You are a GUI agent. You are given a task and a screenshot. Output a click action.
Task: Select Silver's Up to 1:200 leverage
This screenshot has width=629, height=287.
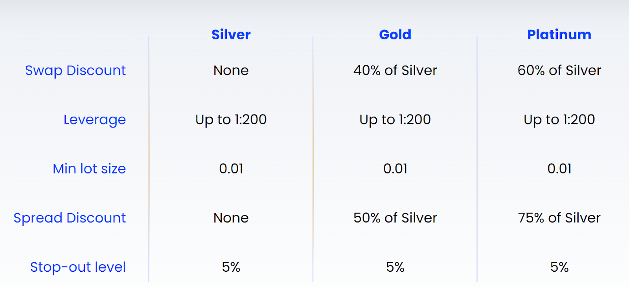click(x=231, y=119)
